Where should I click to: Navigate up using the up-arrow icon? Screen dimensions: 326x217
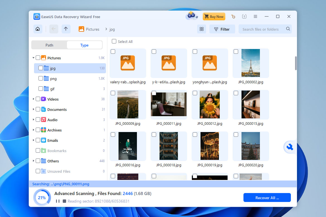tap(66, 29)
